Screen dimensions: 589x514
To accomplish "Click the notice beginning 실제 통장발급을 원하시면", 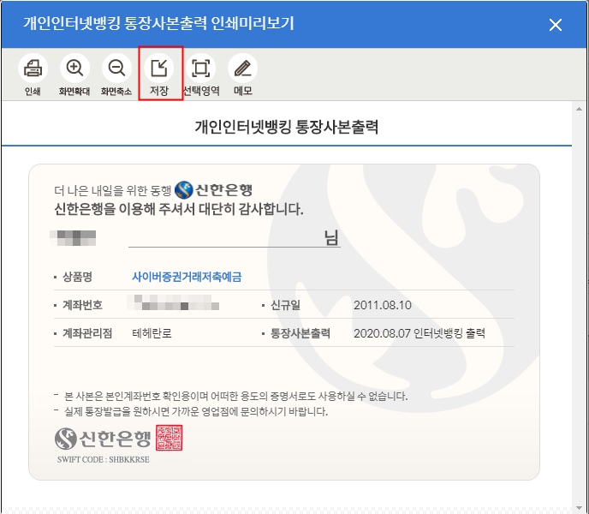I will [x=196, y=411].
